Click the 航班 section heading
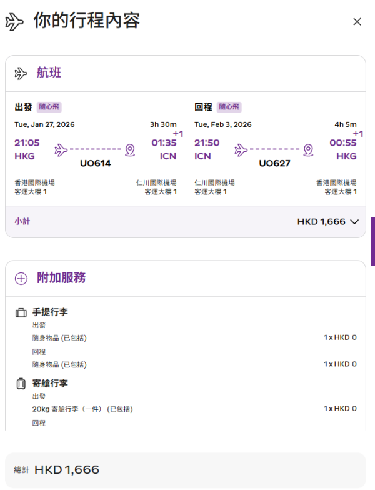The image size is (375, 490). (x=49, y=72)
